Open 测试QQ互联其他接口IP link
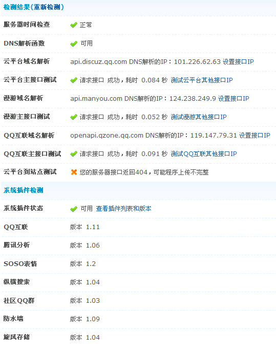 pos(204,154)
